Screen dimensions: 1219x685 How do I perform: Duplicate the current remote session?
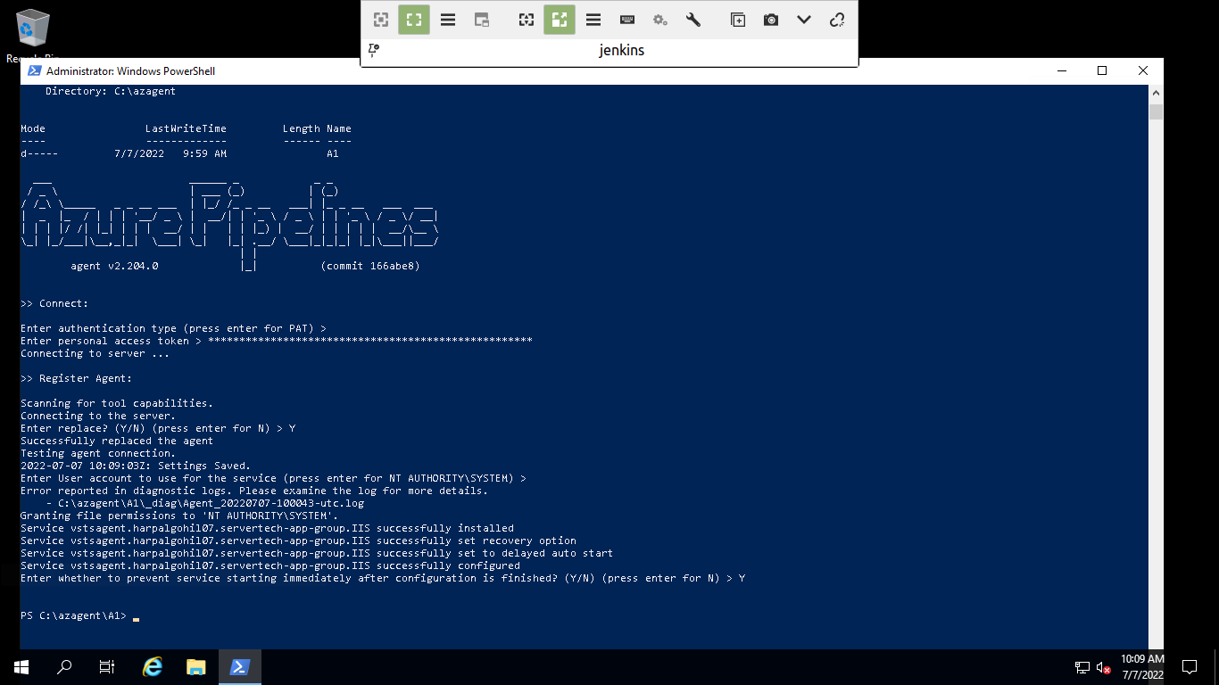coord(738,20)
